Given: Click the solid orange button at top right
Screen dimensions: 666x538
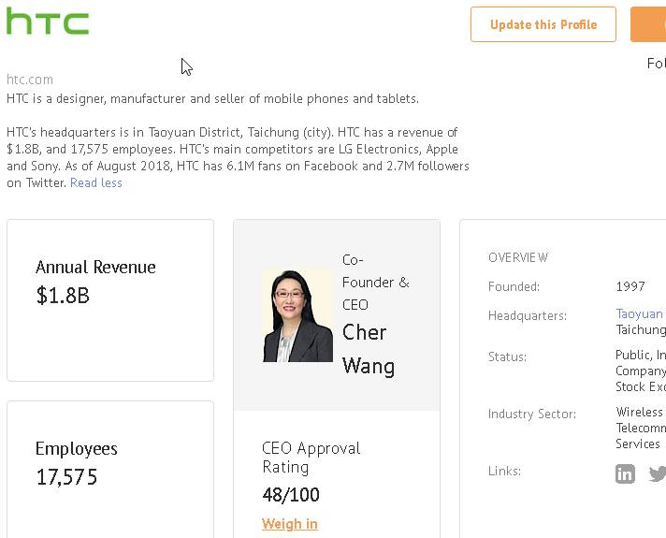Looking at the screenshot, I should 650,24.
